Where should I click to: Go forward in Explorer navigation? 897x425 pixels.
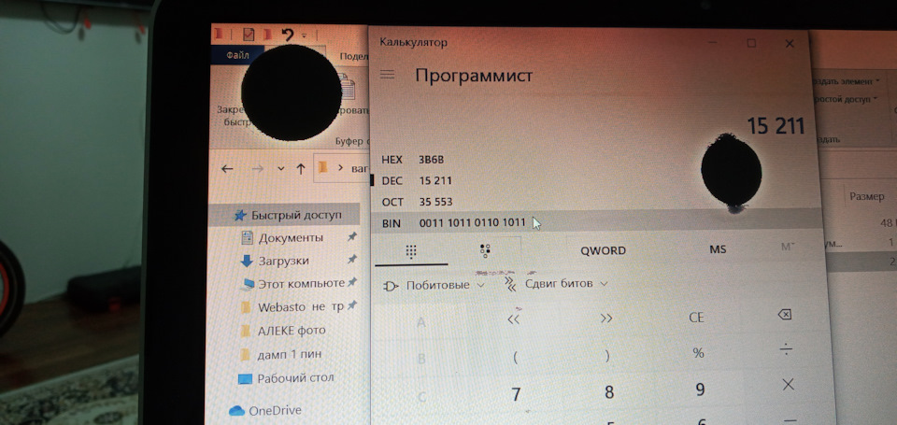click(258, 169)
